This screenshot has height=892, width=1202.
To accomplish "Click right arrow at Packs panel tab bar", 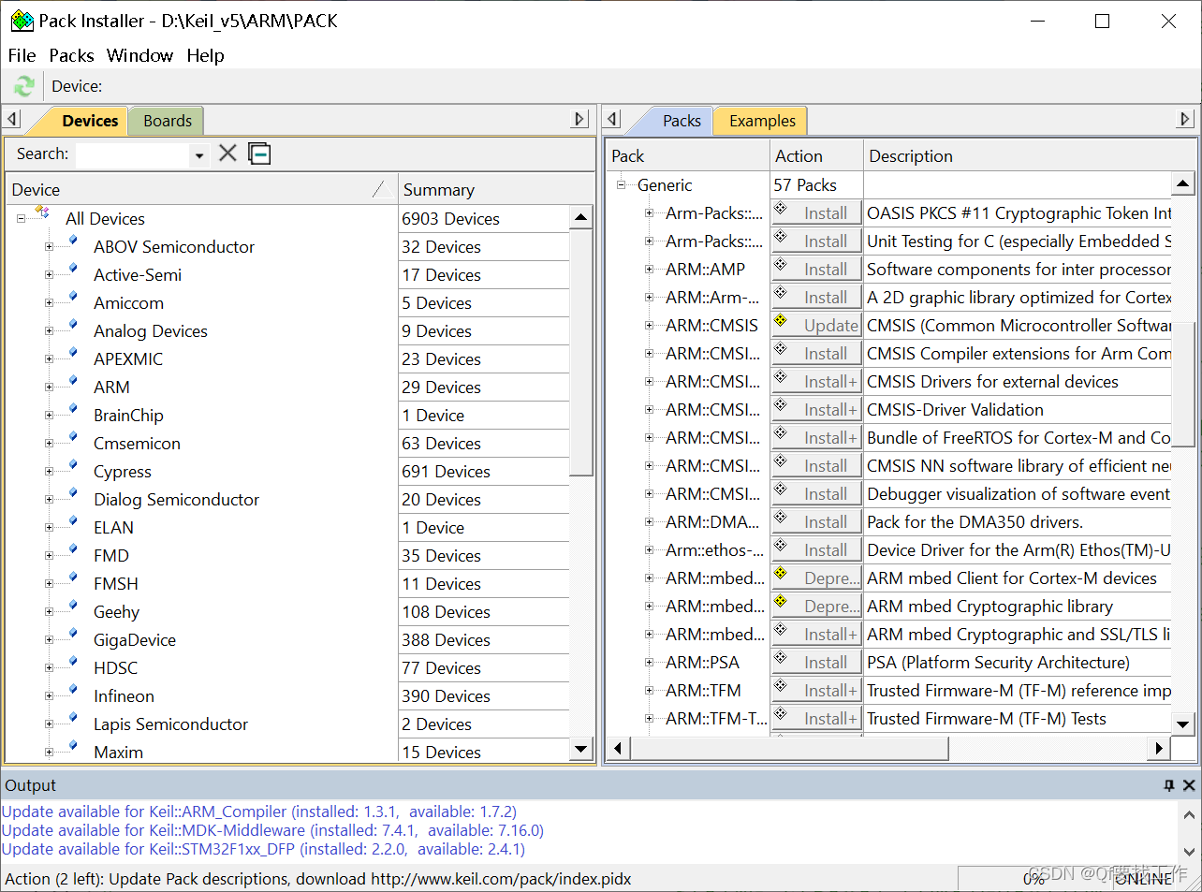I will click(x=1185, y=119).
